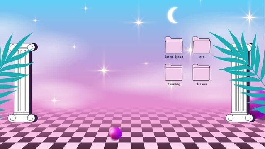Open the lorem ipsum folder icon
265x149 pixels.
(174, 45)
